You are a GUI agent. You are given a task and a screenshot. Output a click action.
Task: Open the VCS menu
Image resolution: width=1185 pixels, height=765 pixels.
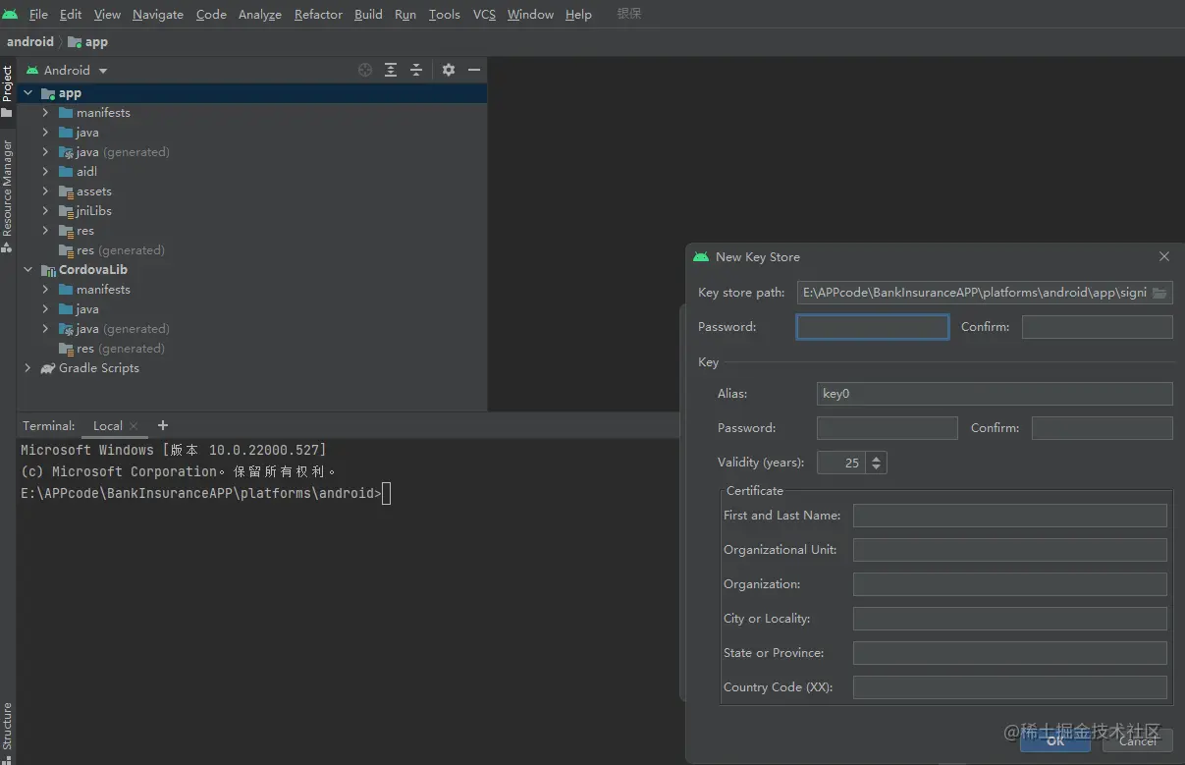(x=484, y=15)
